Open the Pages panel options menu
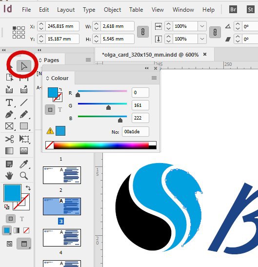This screenshot has height=267, width=258. [x=88, y=60]
